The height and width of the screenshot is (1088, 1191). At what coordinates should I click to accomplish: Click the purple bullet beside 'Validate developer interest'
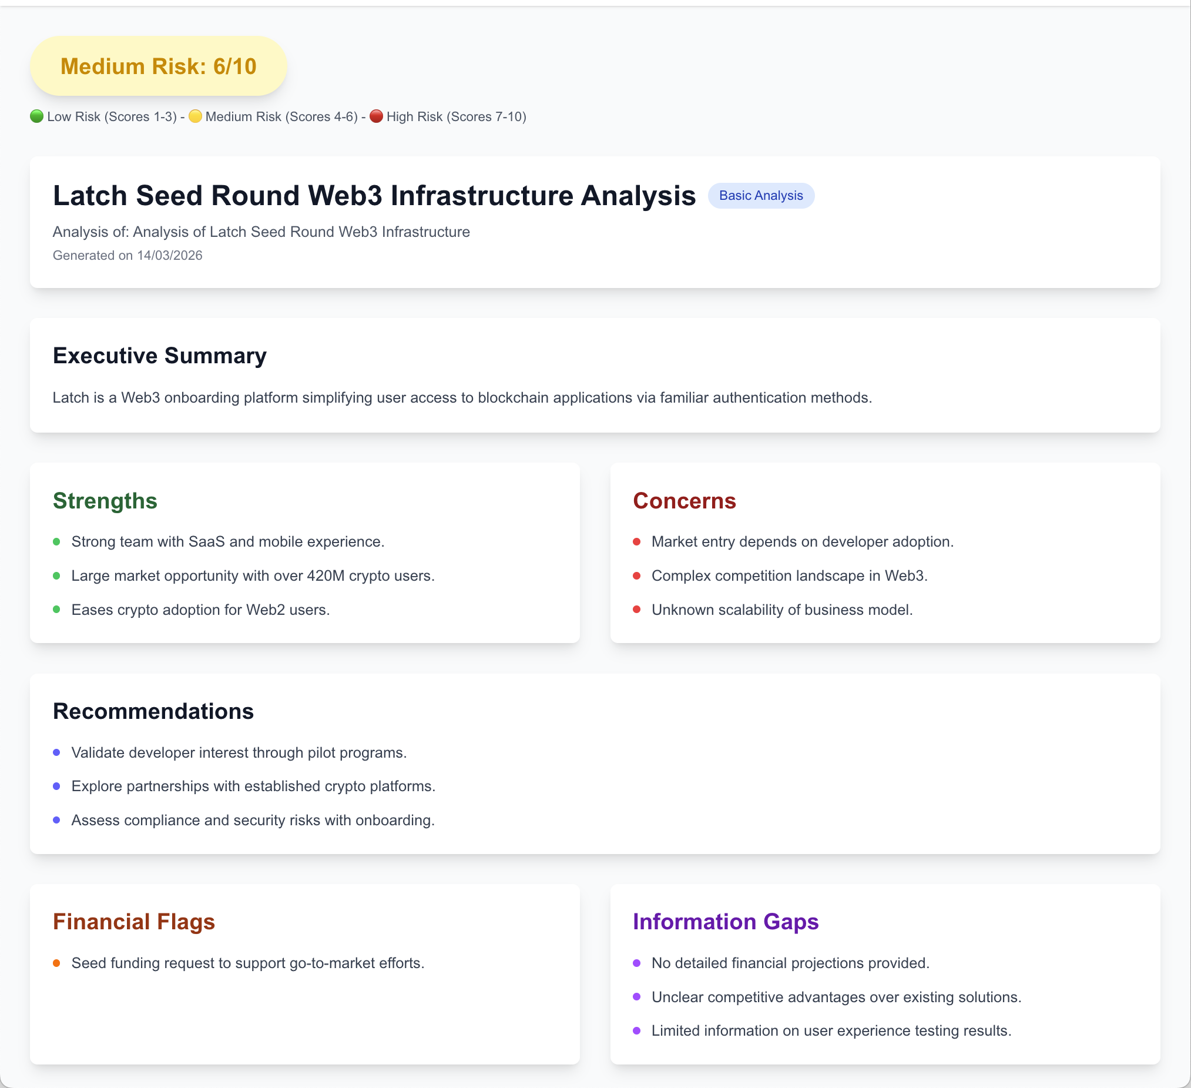[58, 753]
